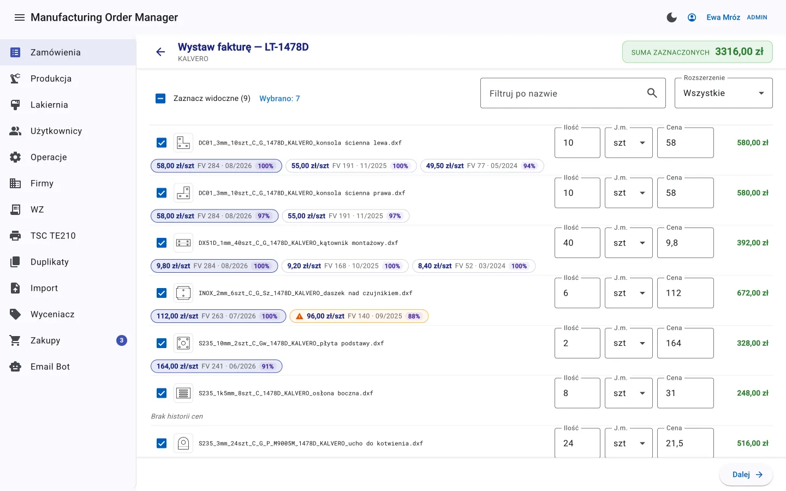Navigate to Użytkownicy page
786x491 pixels.
pos(68,131)
